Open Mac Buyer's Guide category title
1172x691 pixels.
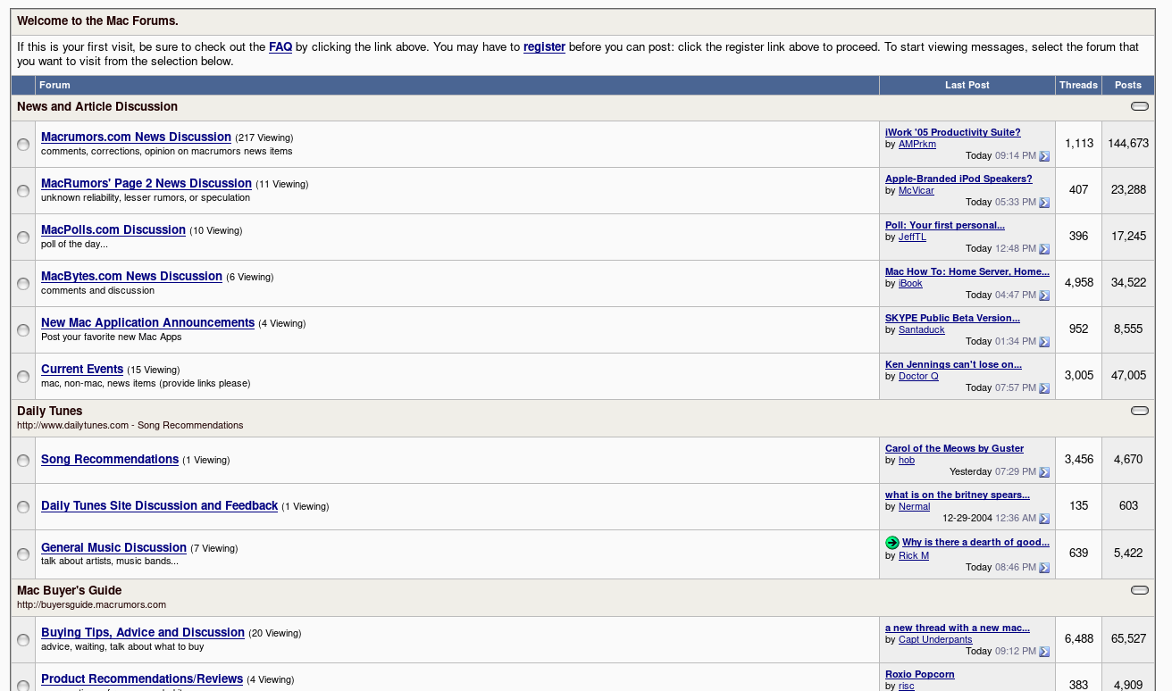click(69, 590)
